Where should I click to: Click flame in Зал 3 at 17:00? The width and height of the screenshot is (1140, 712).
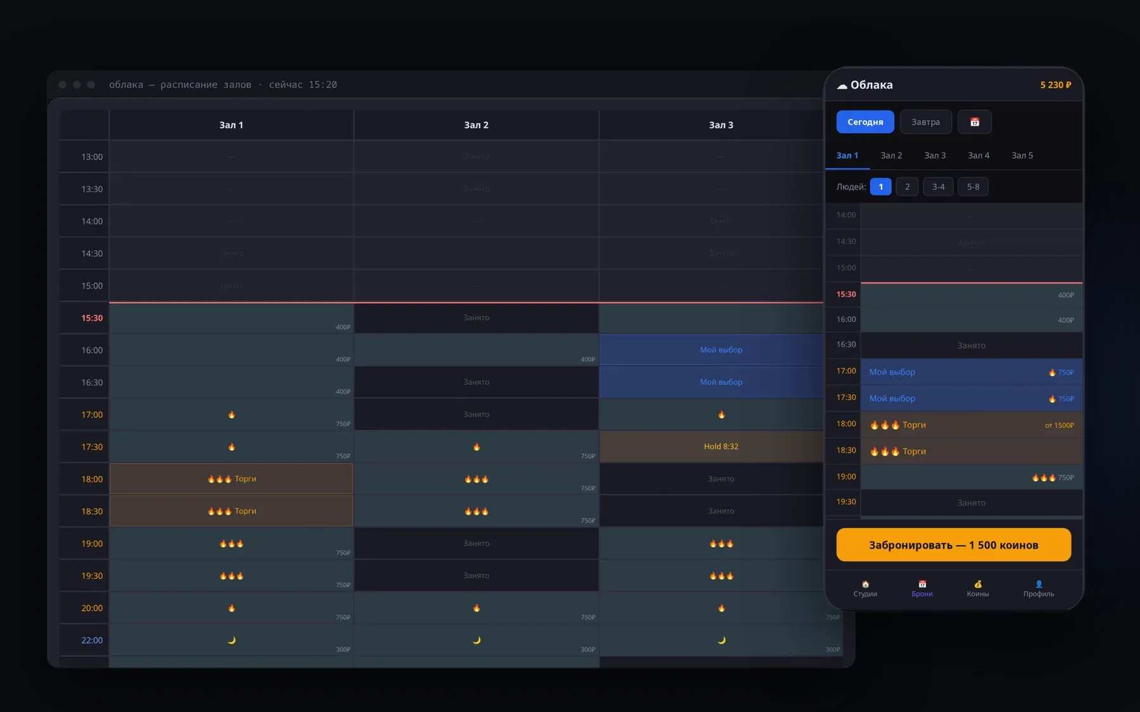[721, 415]
